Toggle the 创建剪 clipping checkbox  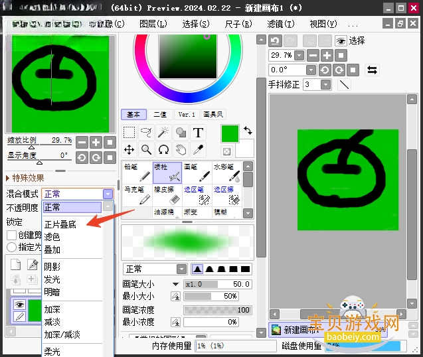coord(11,235)
